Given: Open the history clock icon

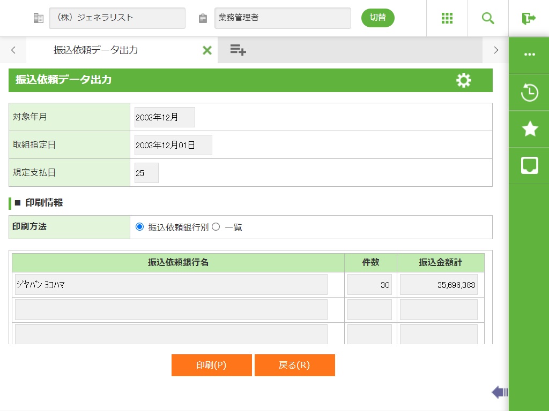Looking at the screenshot, I should [x=529, y=93].
